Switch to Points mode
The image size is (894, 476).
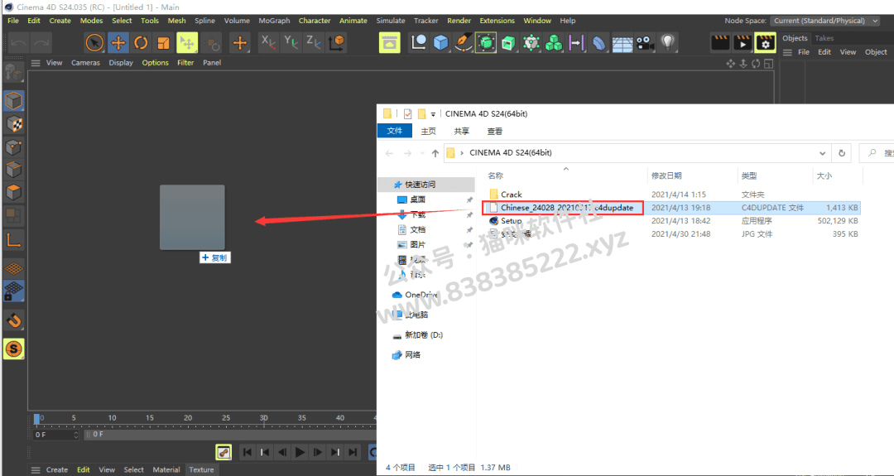click(13, 147)
